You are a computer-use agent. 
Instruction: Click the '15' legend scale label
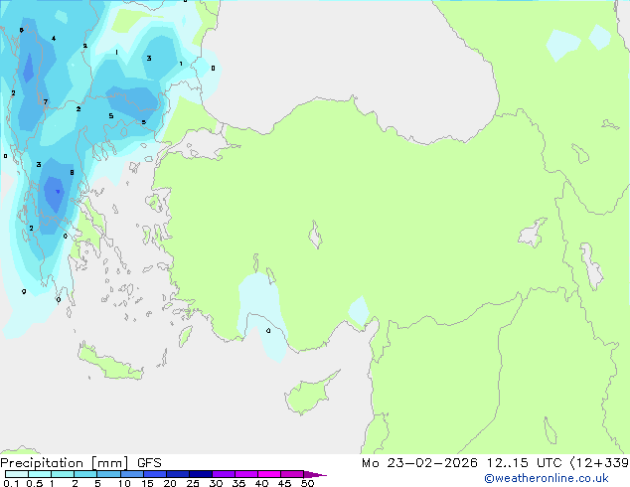(147, 483)
